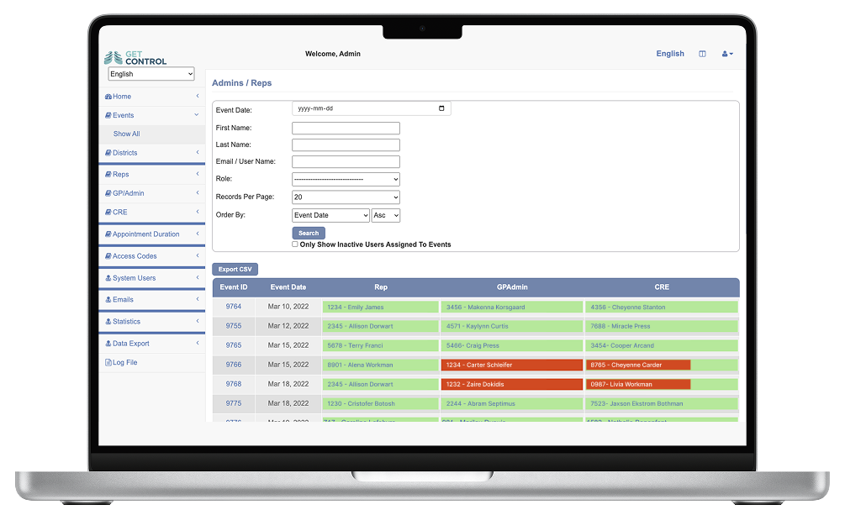The width and height of the screenshot is (845, 510).
Task: Open the Asc sort direction dropdown
Action: pyautogui.click(x=386, y=216)
